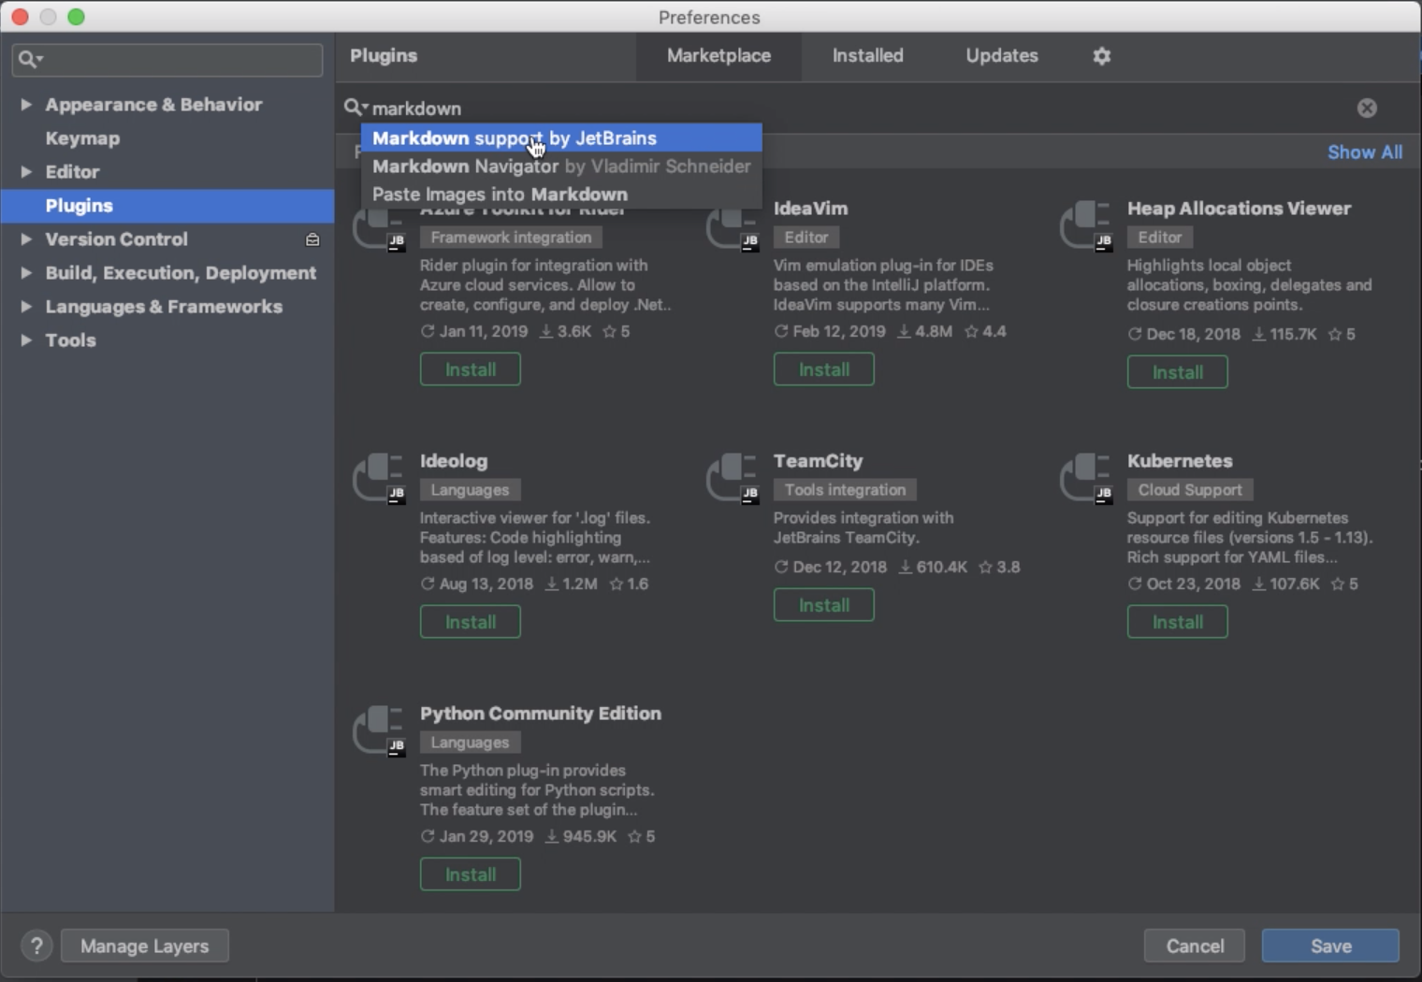Open help with the question mark button
The height and width of the screenshot is (982, 1422).
click(x=36, y=946)
